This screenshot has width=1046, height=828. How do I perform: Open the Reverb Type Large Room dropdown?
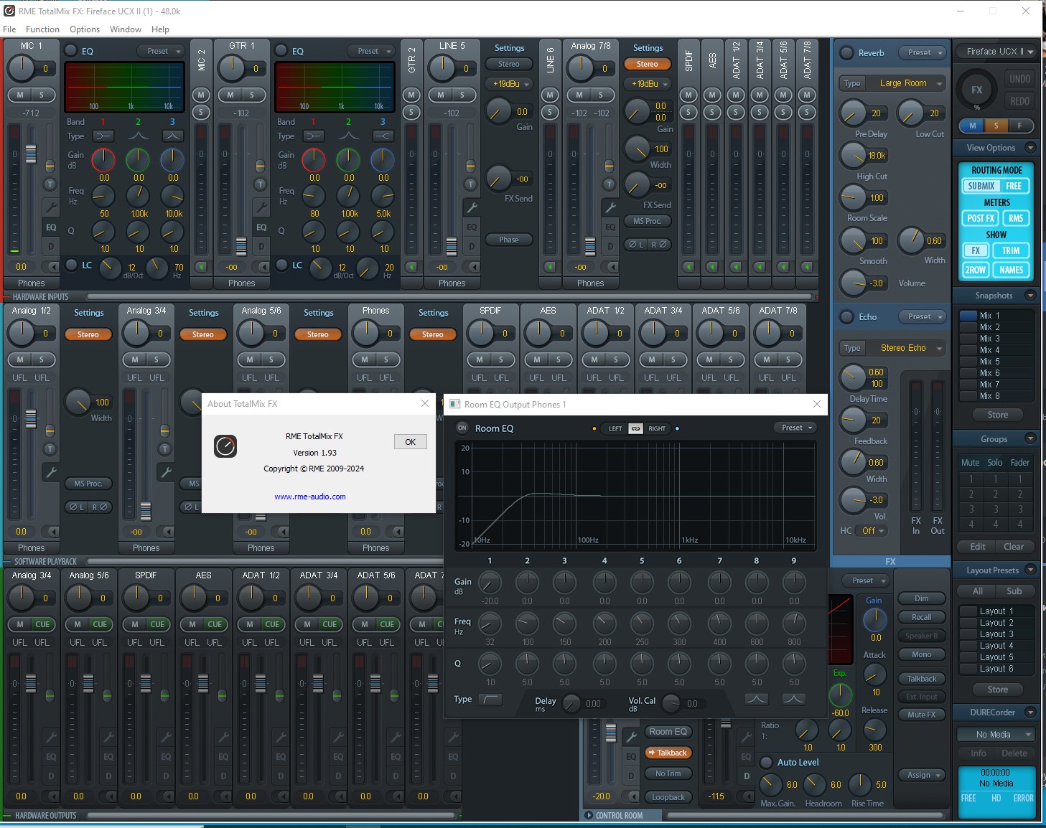click(903, 83)
